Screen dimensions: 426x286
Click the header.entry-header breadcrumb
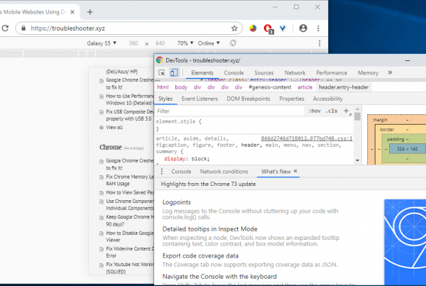pos(344,87)
